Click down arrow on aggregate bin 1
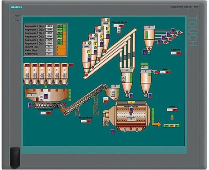 point(27,77)
